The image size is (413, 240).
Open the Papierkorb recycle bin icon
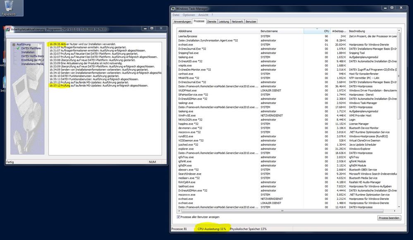click(9, 8)
